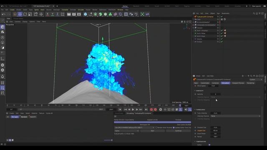
Task: Open Turbulence Intensity Channel dropdown
Action: click(x=235, y=116)
